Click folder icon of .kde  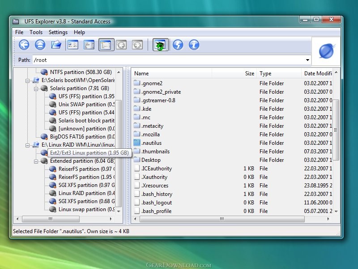click(137, 108)
